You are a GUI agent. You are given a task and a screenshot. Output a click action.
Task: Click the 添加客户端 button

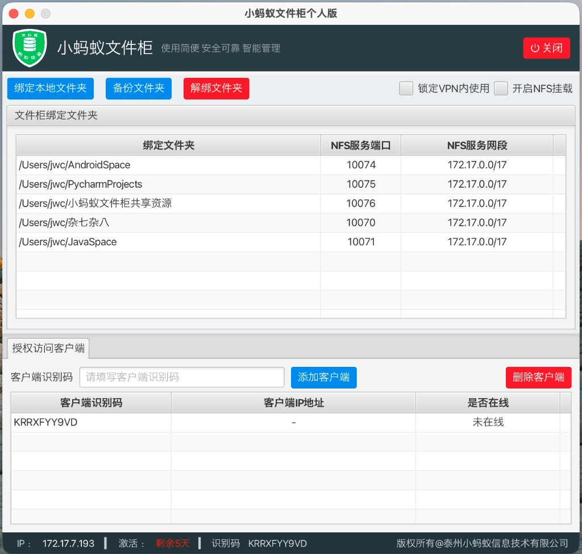click(x=323, y=378)
